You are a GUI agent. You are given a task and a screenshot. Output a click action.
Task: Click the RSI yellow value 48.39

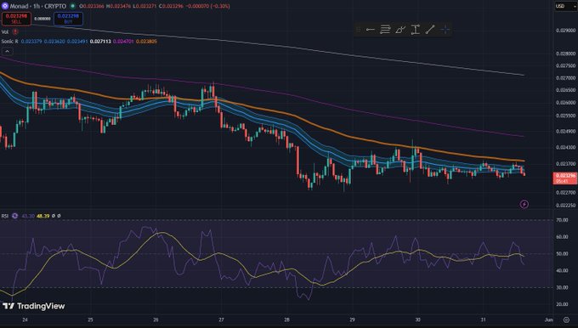(43, 216)
